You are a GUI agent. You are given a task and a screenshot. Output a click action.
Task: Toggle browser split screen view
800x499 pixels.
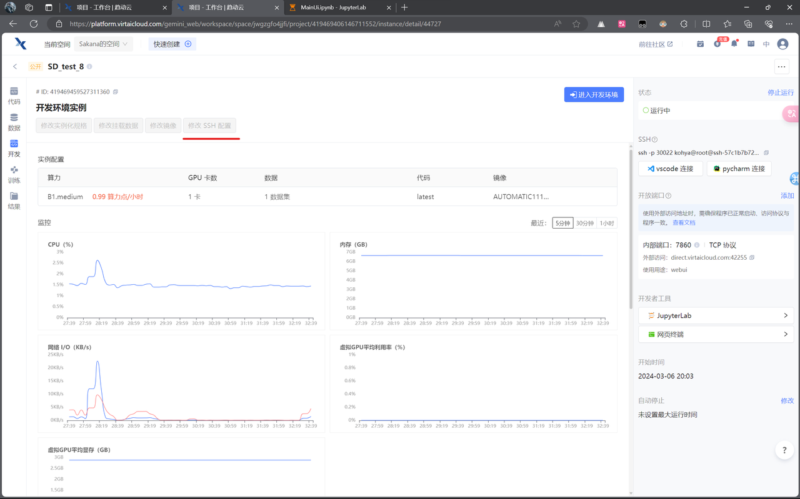(706, 24)
